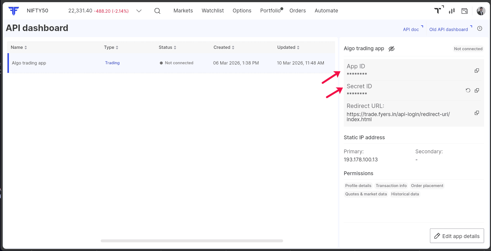Copy the Secret ID value
The image size is (491, 251).
(477, 90)
